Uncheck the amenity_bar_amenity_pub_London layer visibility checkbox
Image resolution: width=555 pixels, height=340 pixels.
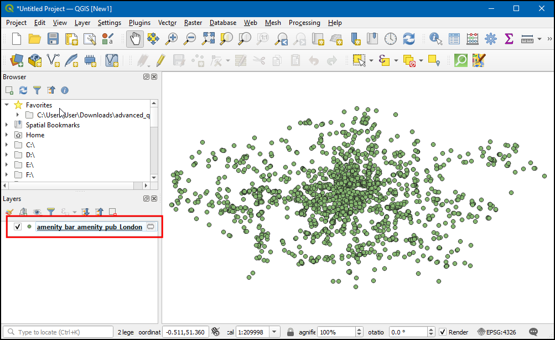tap(18, 227)
